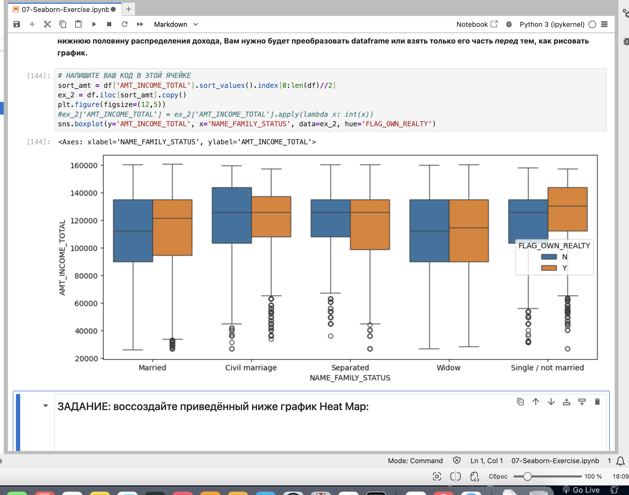Click the Сброс zoom reset button

point(498,476)
